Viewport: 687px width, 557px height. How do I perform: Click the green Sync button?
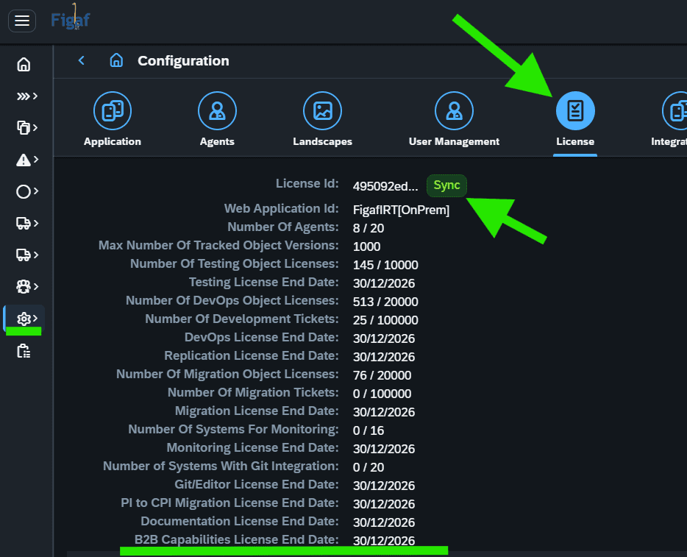click(x=446, y=185)
